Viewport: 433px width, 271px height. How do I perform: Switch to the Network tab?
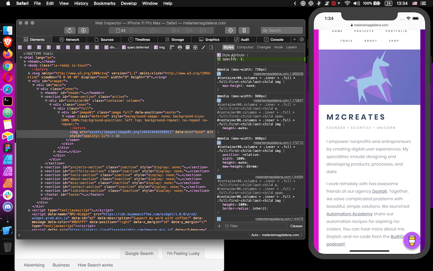70,39
